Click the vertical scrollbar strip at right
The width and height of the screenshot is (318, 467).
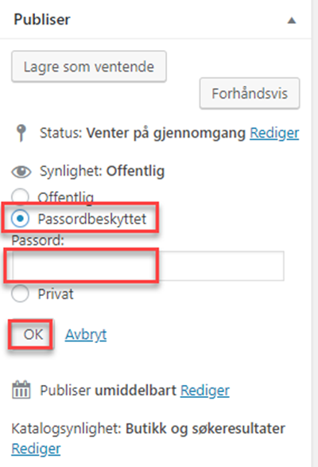pyautogui.click(x=315, y=234)
